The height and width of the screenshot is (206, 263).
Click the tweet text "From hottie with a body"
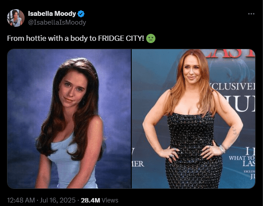tap(47, 38)
